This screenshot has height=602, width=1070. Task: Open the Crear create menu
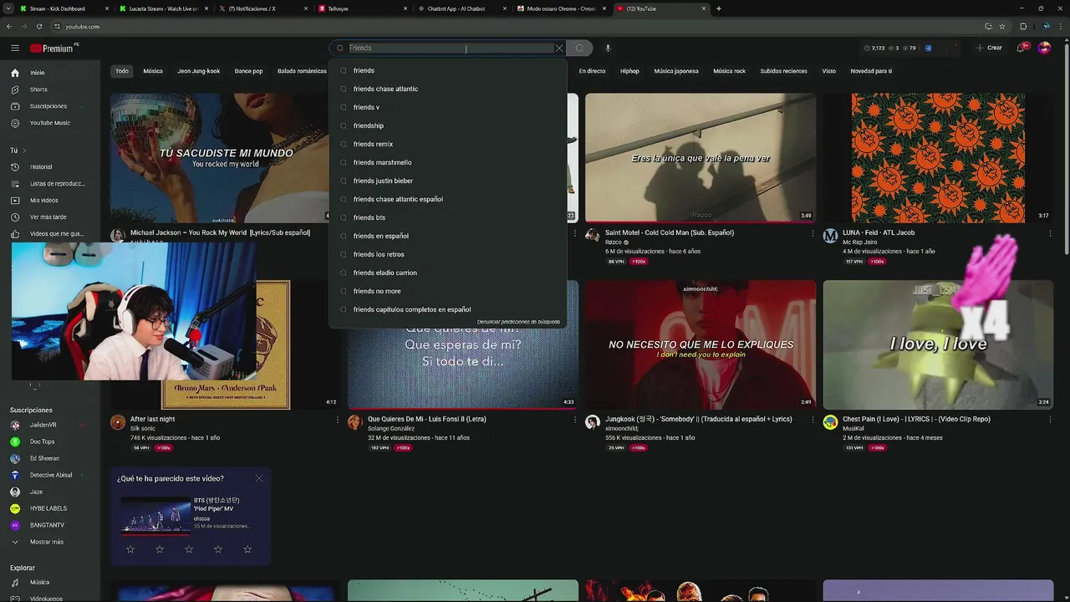click(x=989, y=48)
